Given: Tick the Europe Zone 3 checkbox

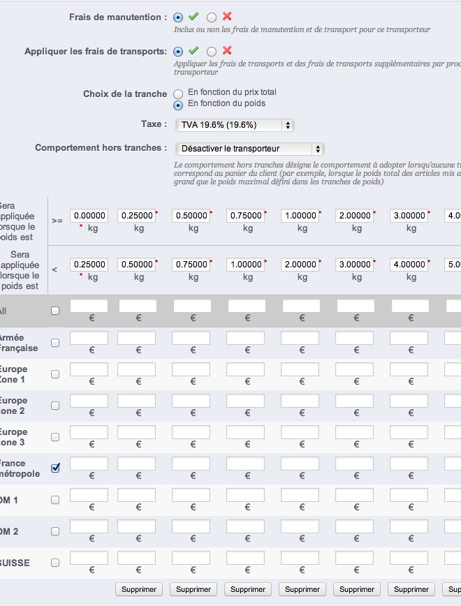Looking at the screenshot, I should [x=55, y=437].
